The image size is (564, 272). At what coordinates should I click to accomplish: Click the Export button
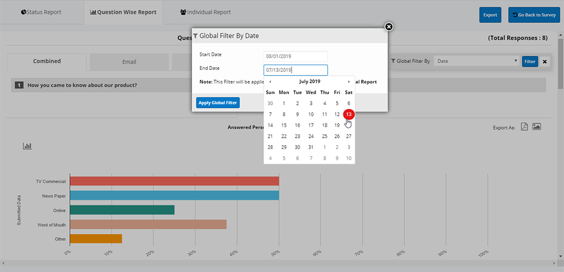[490, 15]
